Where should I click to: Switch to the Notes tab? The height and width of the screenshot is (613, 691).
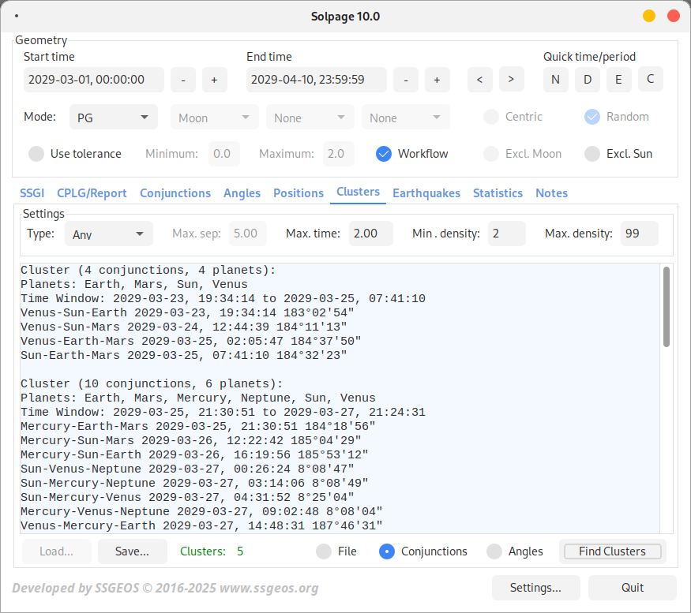pos(551,193)
